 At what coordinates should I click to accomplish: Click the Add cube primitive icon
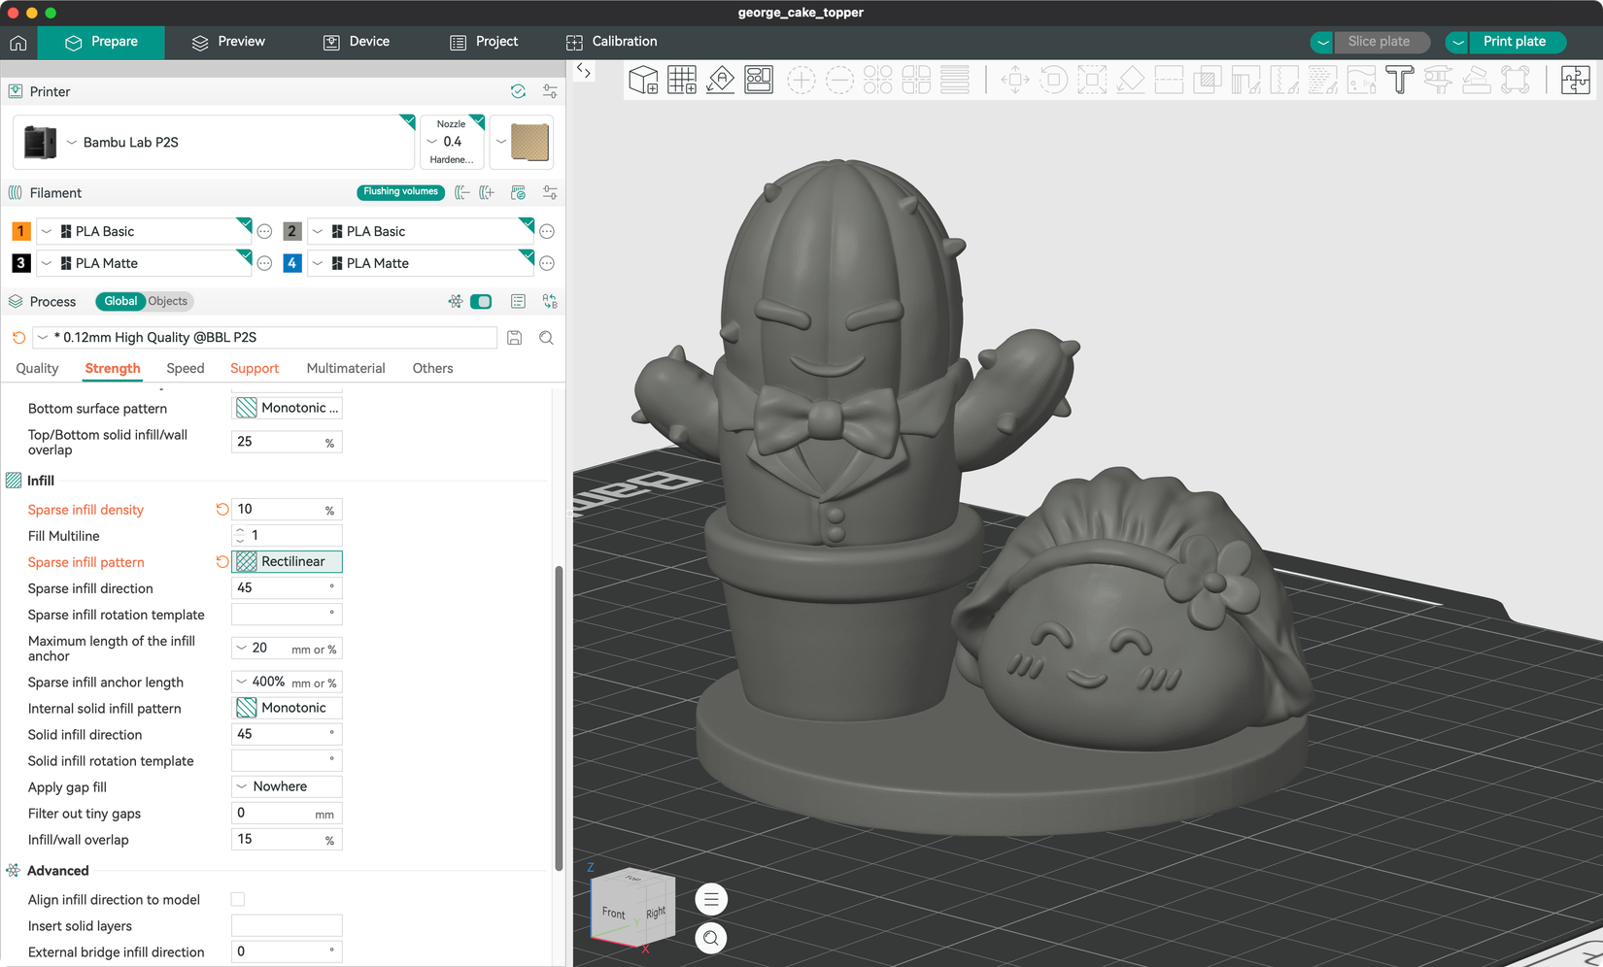(643, 80)
